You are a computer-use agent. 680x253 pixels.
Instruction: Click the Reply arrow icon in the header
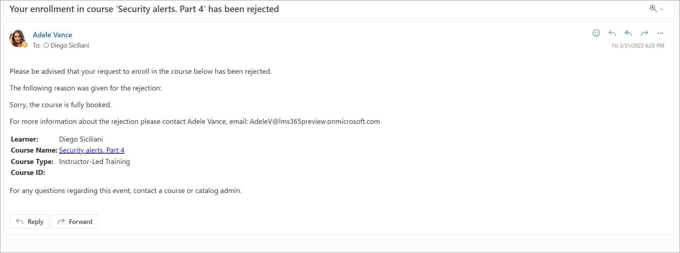click(x=612, y=33)
